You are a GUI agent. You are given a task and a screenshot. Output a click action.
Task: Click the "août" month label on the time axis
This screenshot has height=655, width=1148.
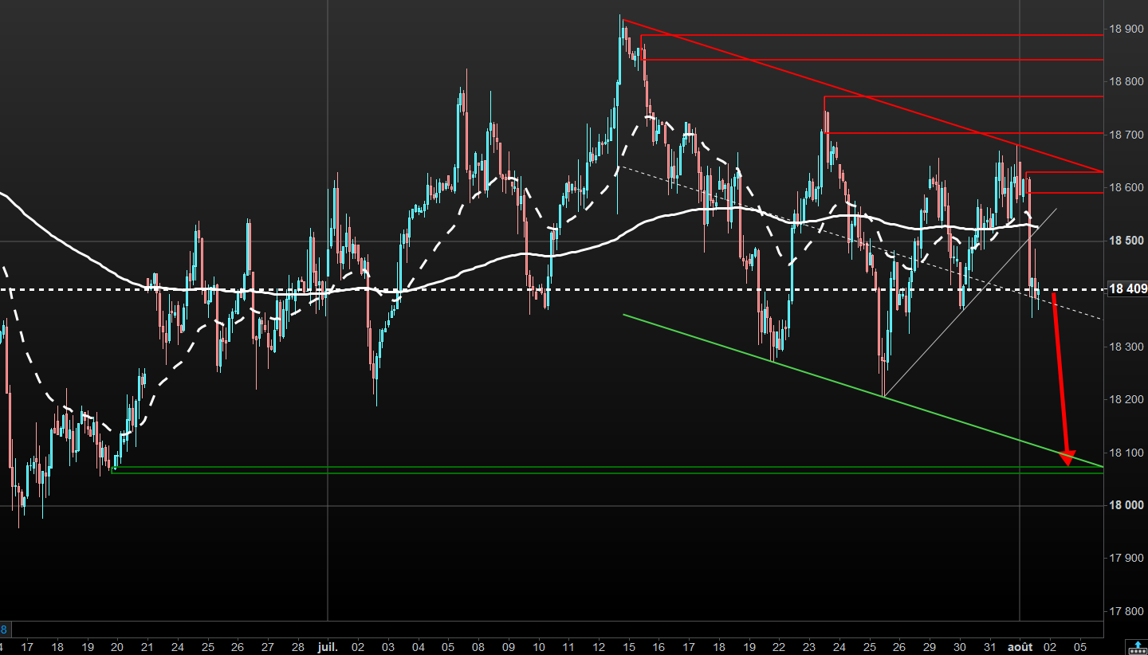pyautogui.click(x=1020, y=646)
